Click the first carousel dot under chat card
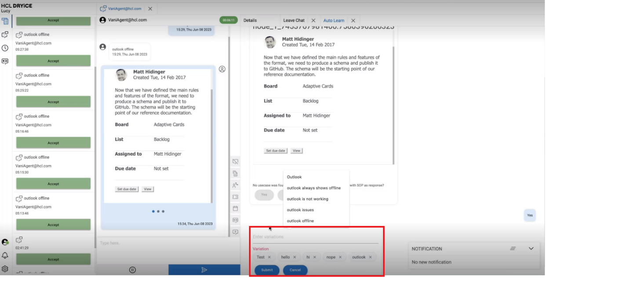Screen dimensions: 629x298 [x=153, y=212]
